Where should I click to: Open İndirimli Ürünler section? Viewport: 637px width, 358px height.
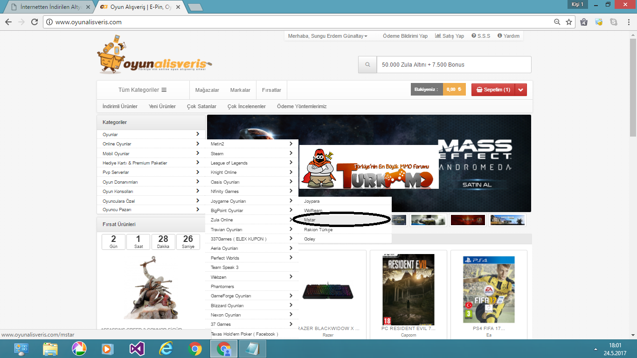[120, 106]
